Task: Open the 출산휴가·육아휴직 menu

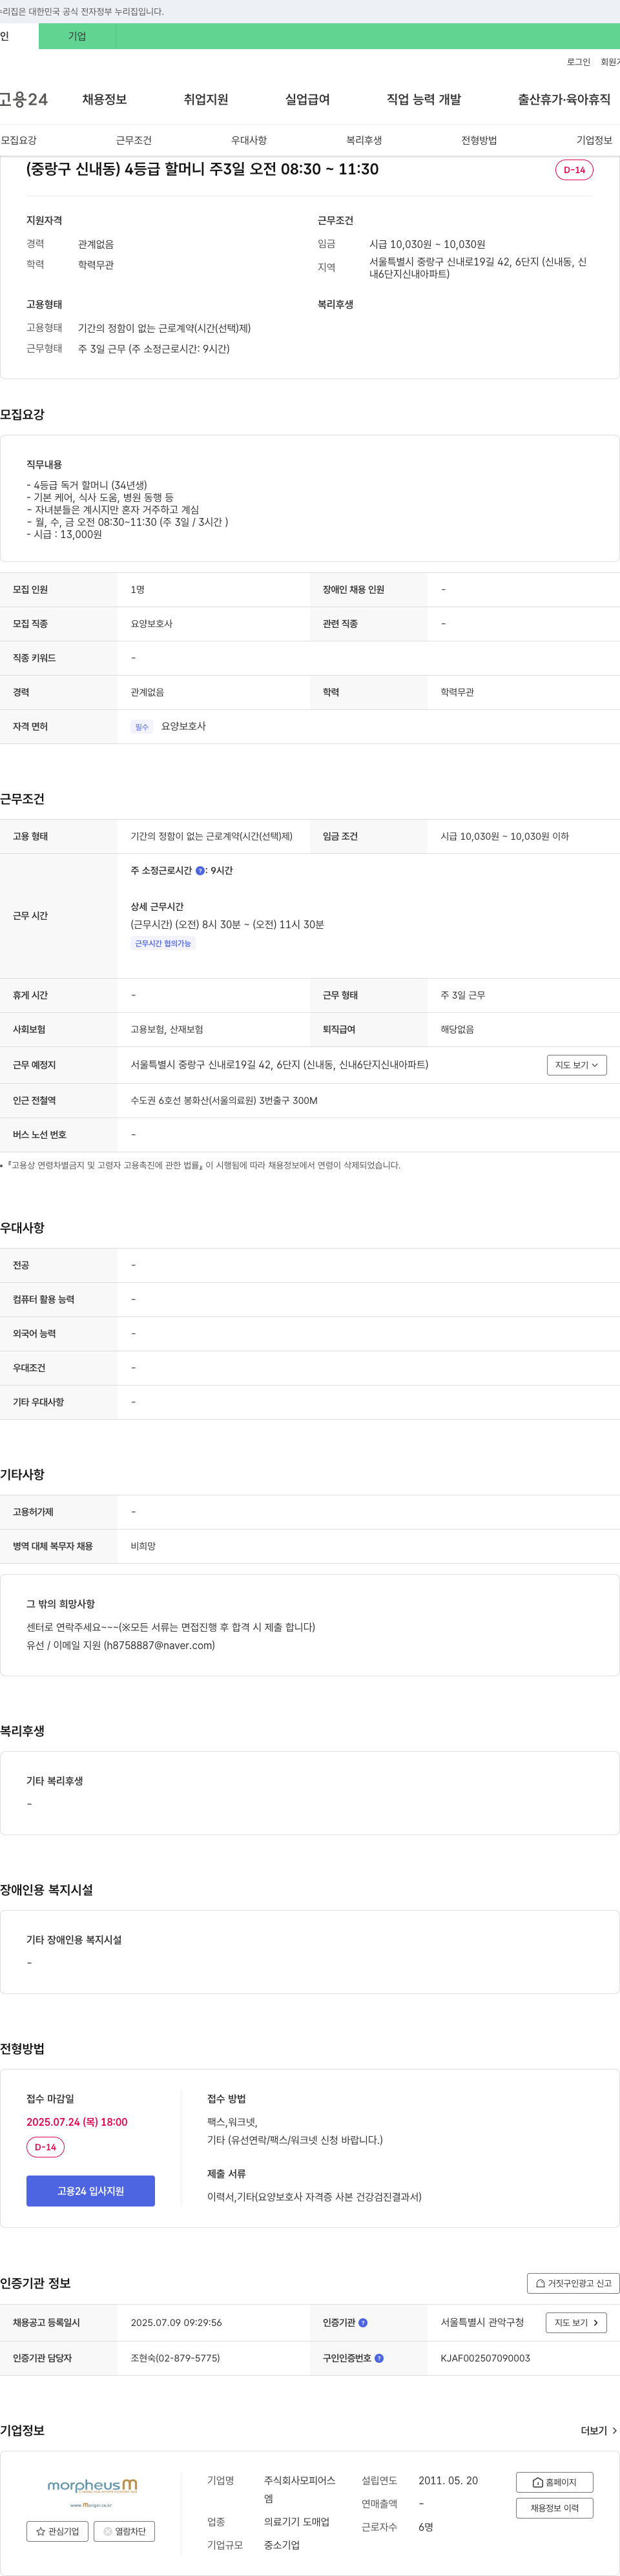Action: tap(564, 99)
